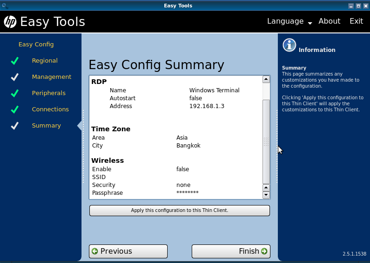Open the Language dropdown menu
Viewport: 370px width, 263px height.
coord(289,21)
